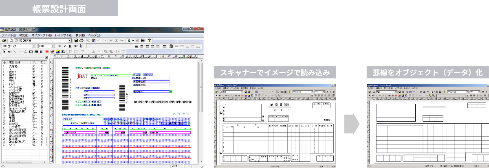Viewport: 489px width, 168px height.
Task: Toggle italic text formatting
Action: (64, 46)
